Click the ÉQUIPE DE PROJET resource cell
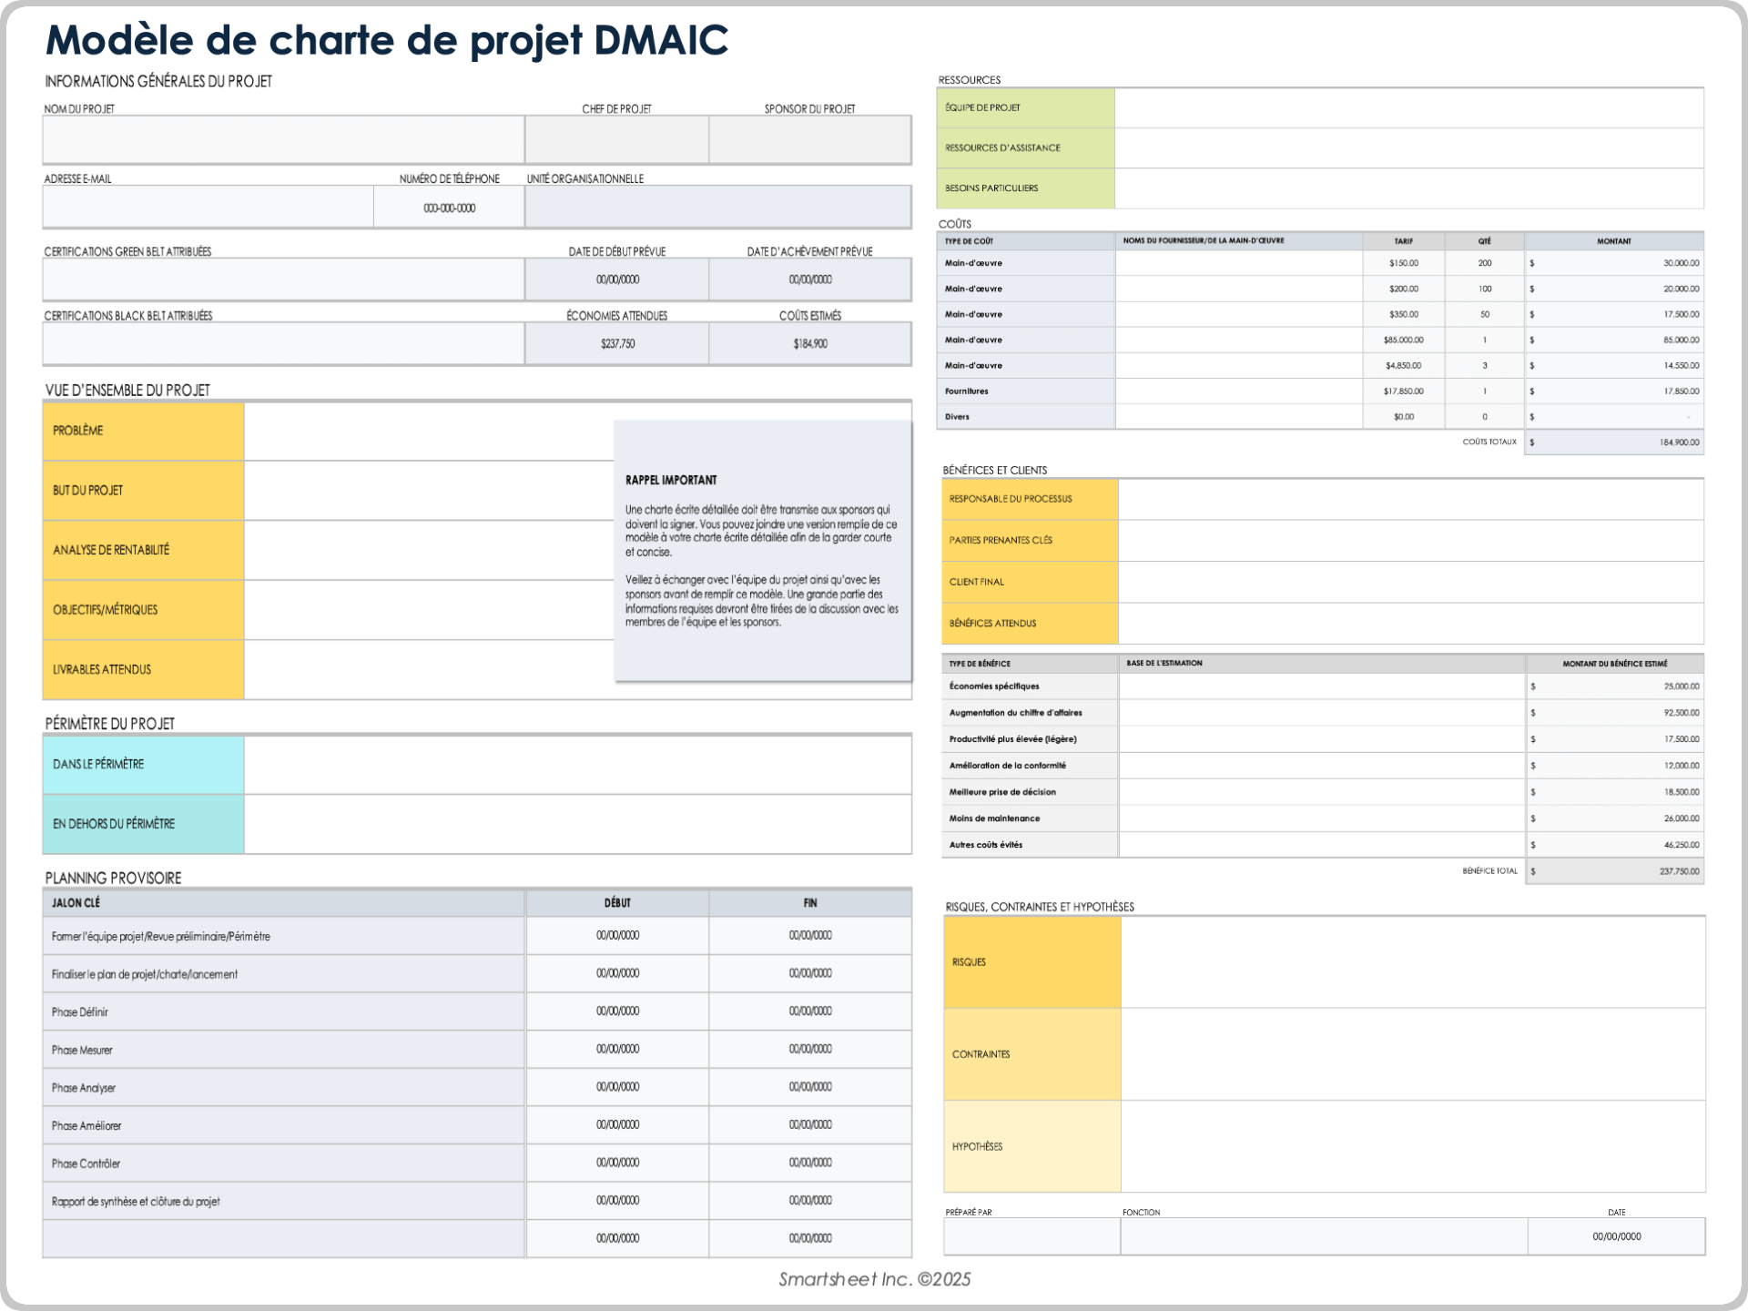This screenshot has width=1748, height=1311. coord(1026,107)
